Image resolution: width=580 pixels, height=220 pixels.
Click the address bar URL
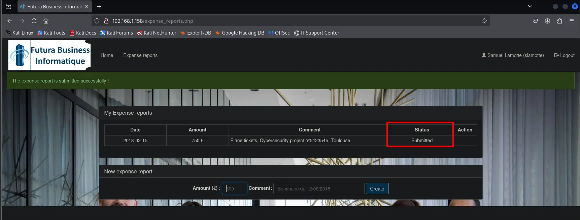[152, 21]
